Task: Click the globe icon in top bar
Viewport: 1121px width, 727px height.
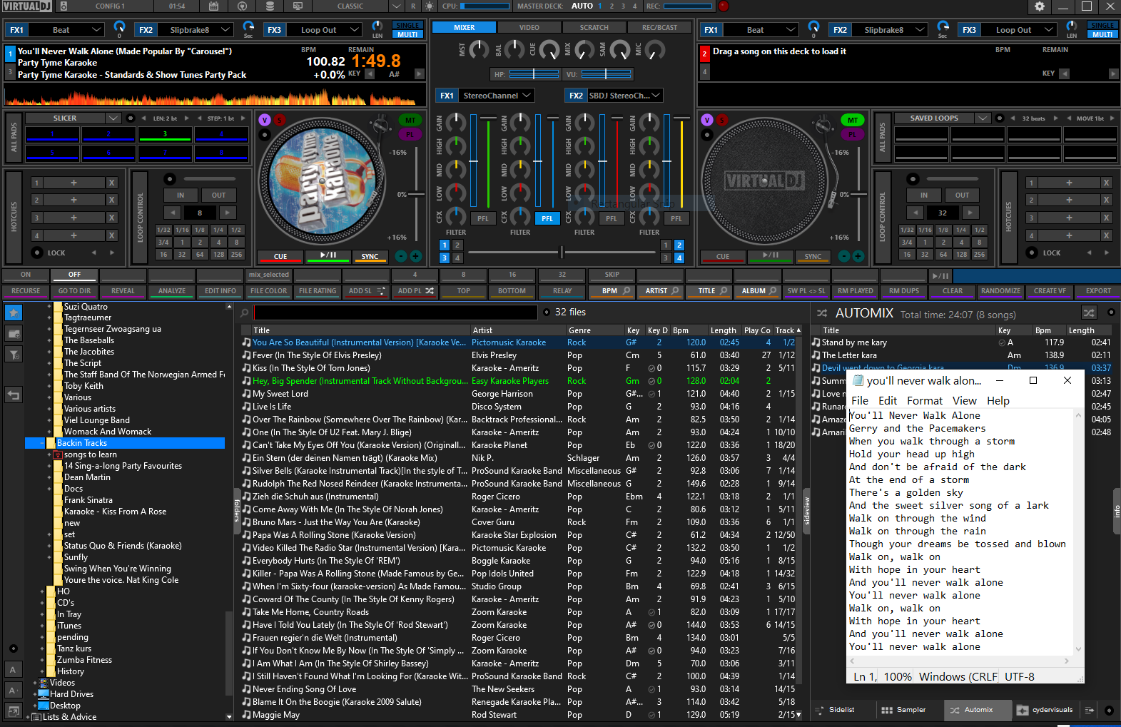Action: (x=242, y=6)
